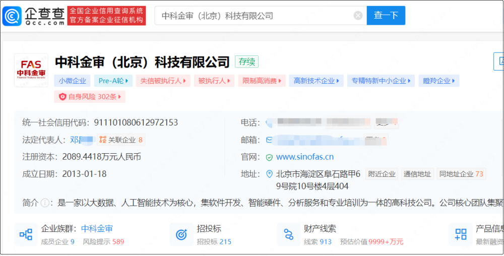The width and height of the screenshot is (504, 256).
Task: Click the location pin icon beside address
Action: click(x=270, y=174)
